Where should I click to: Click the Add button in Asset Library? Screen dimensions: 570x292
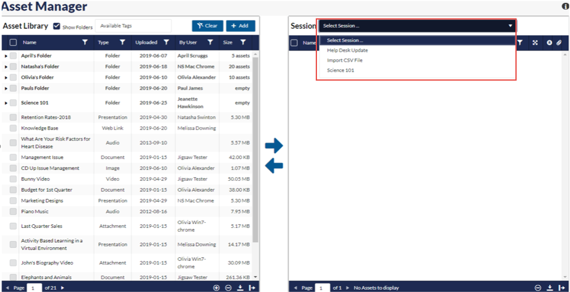(240, 26)
